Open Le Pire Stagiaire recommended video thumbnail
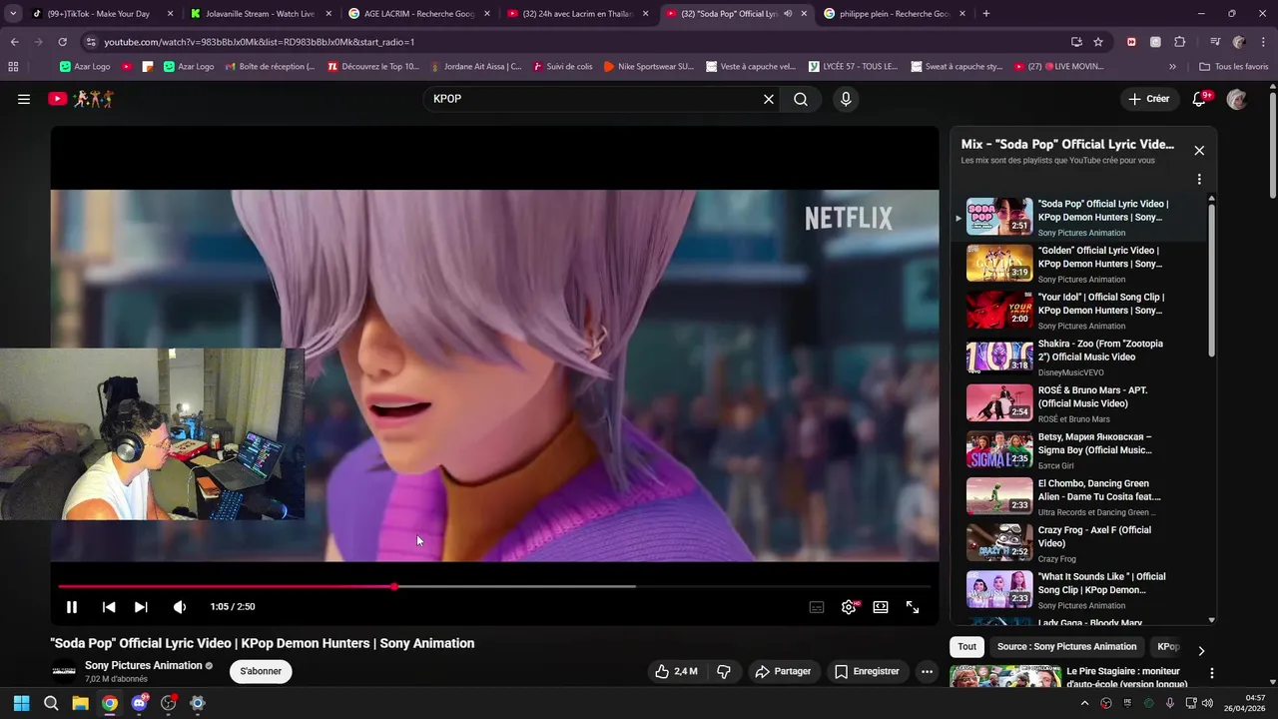 1005,677
